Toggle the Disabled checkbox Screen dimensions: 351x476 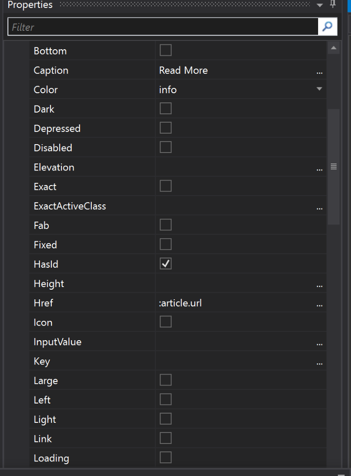click(x=165, y=147)
